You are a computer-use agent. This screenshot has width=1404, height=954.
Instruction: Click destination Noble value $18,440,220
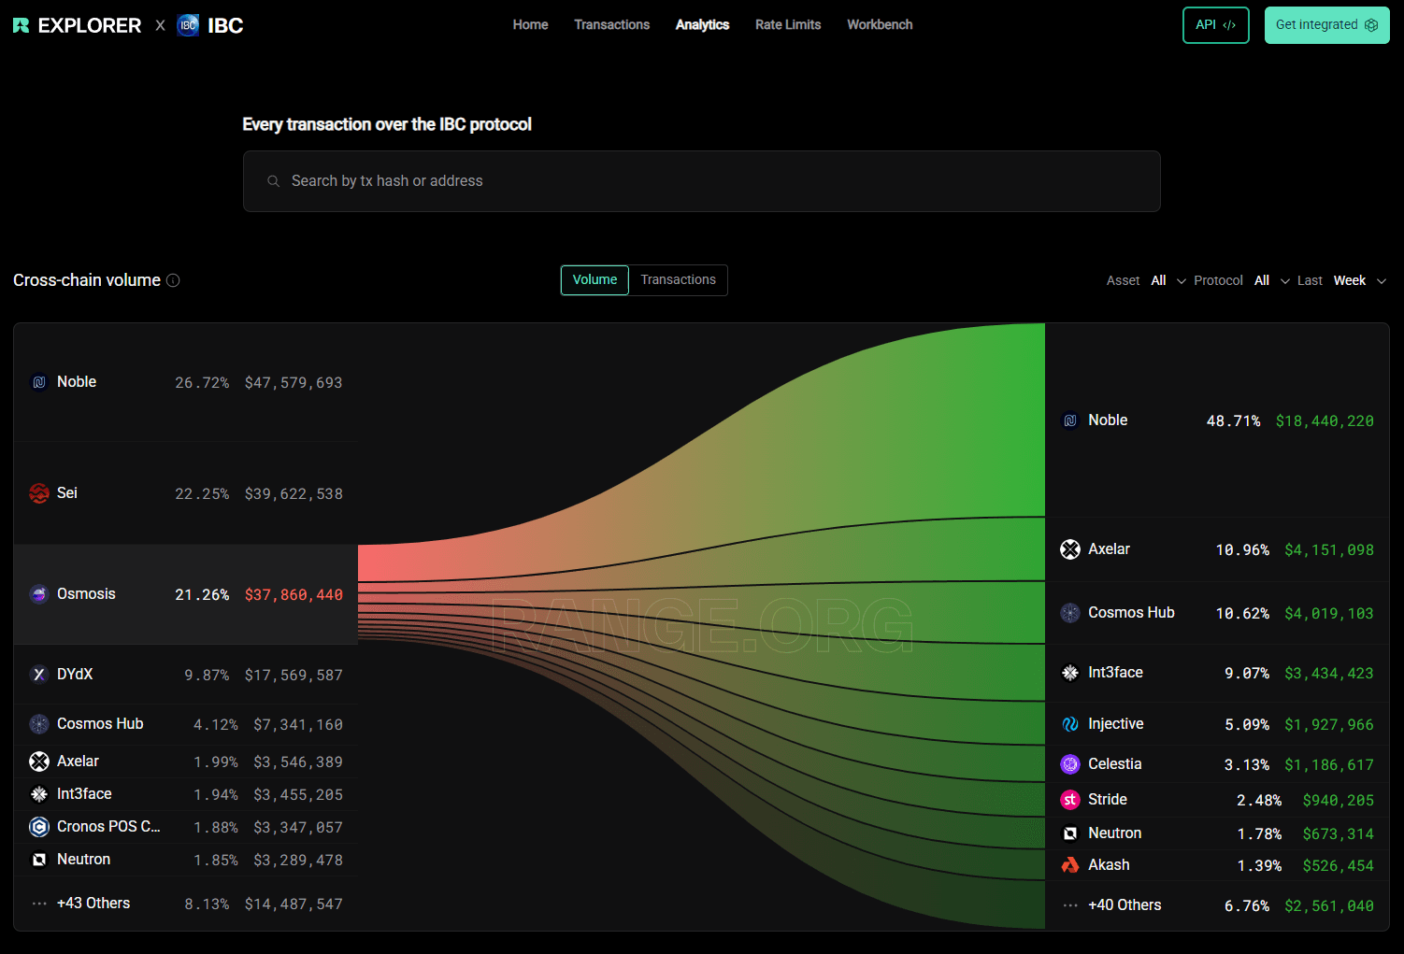click(1325, 421)
